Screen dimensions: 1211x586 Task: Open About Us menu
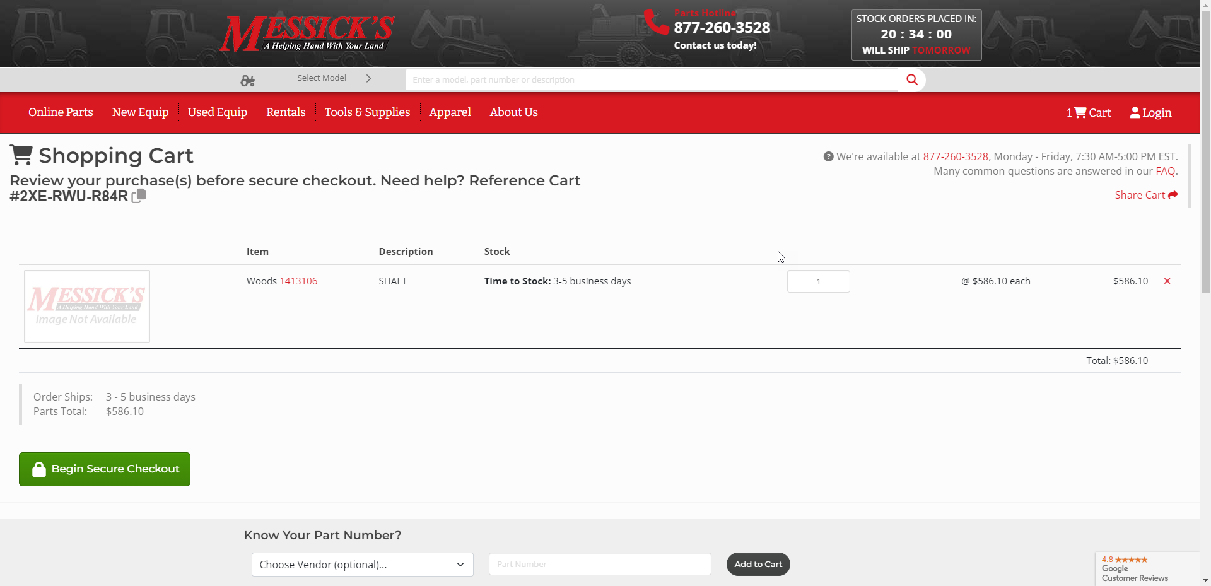coord(514,112)
